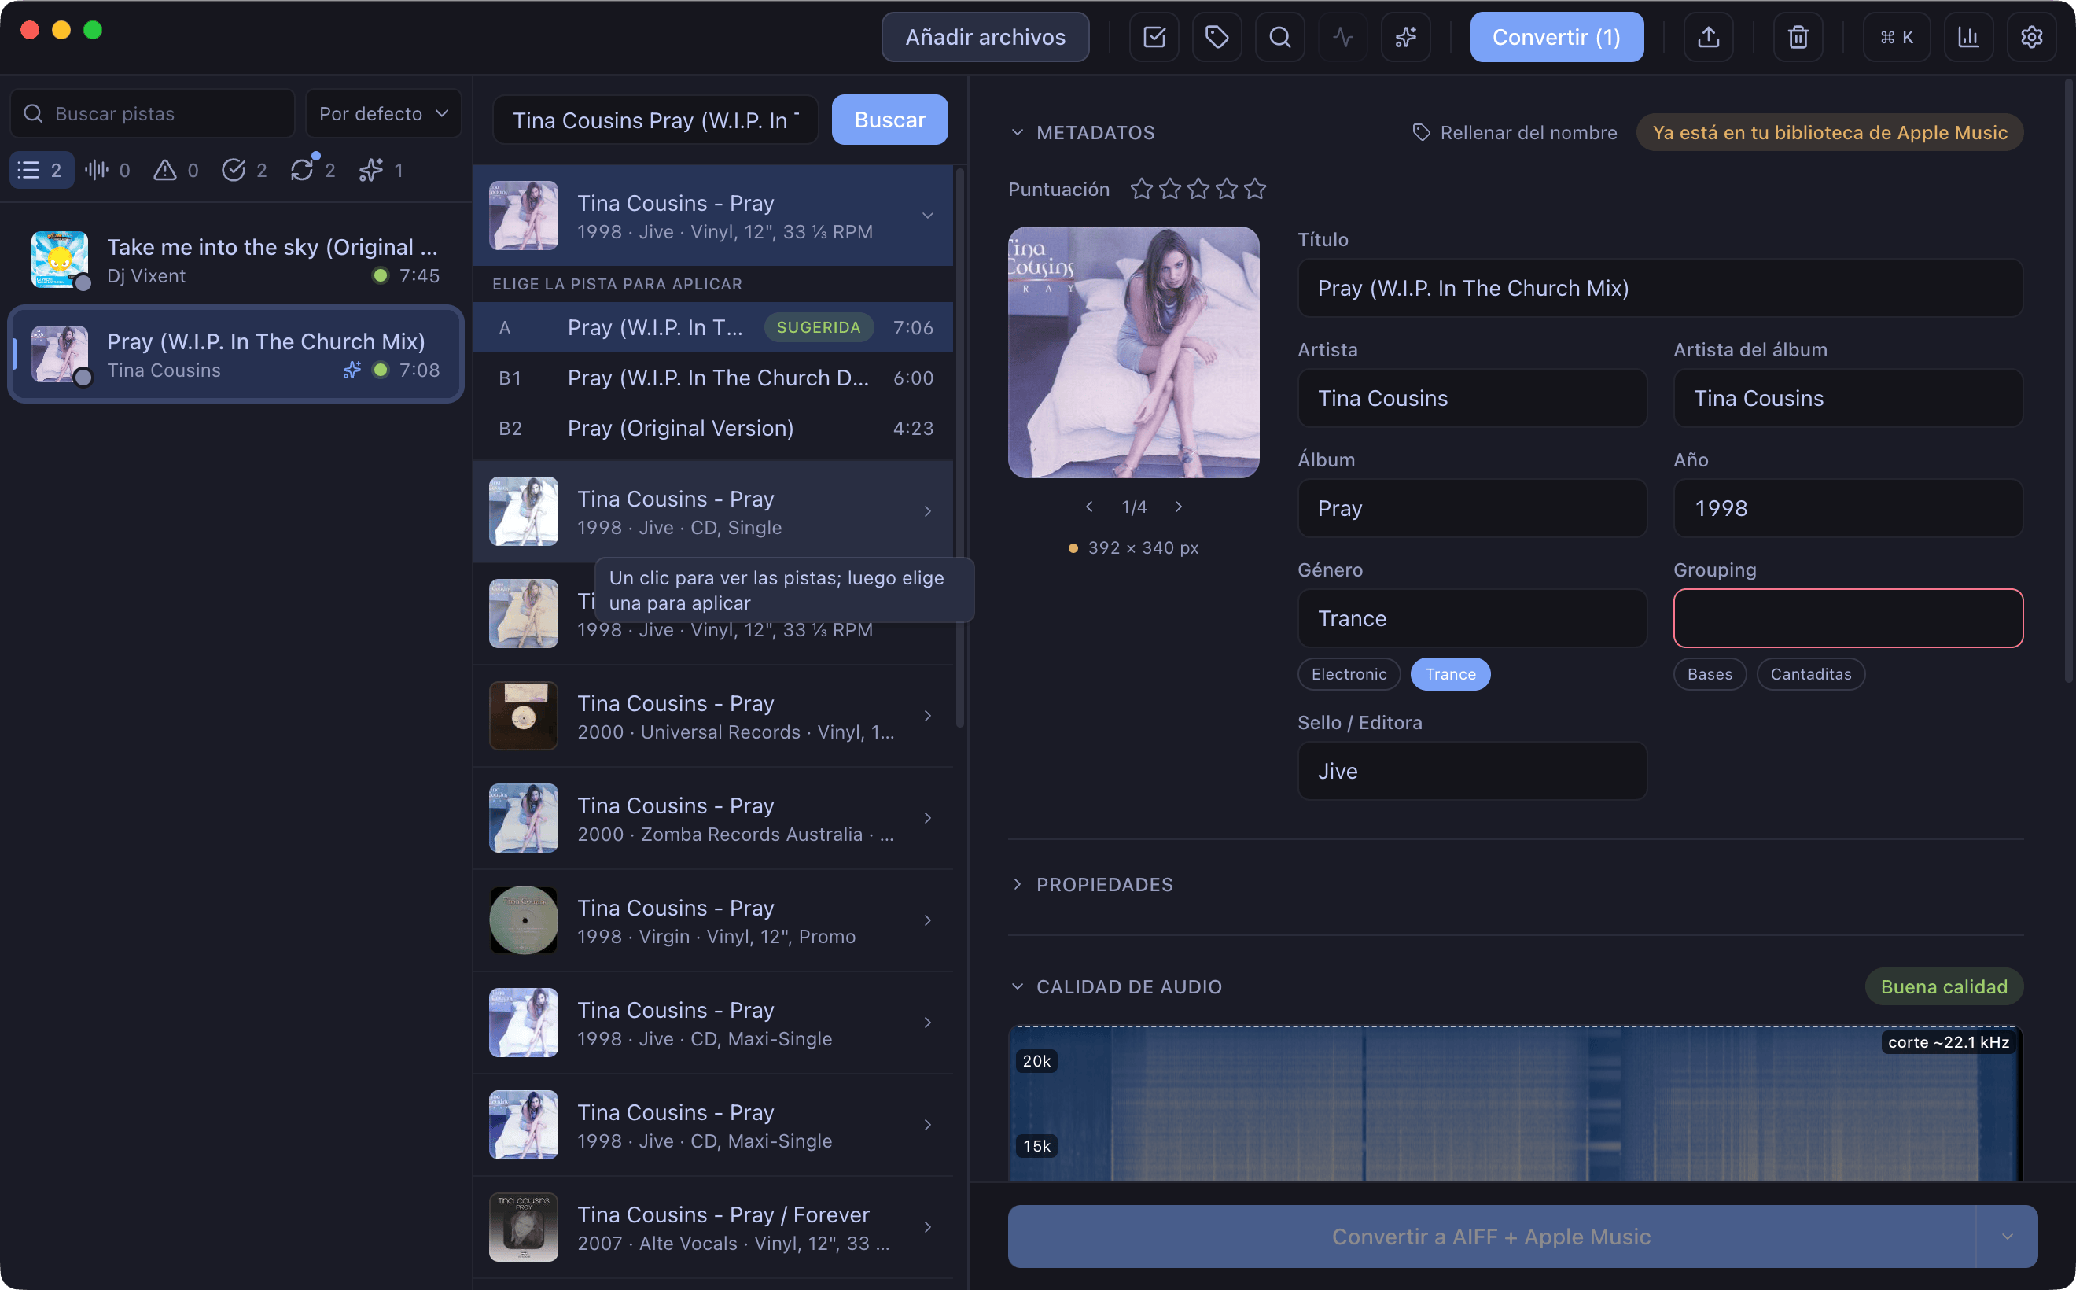Toggle the Trance genre chip
The height and width of the screenshot is (1290, 2076).
pos(1450,674)
